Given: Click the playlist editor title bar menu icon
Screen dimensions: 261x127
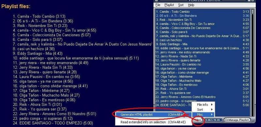Looking at the screenshot, I should pos(157,1).
